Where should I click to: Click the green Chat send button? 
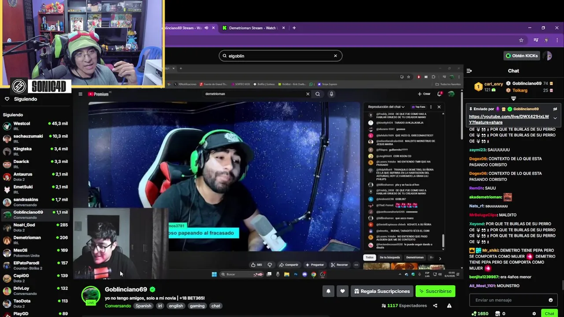click(x=549, y=313)
